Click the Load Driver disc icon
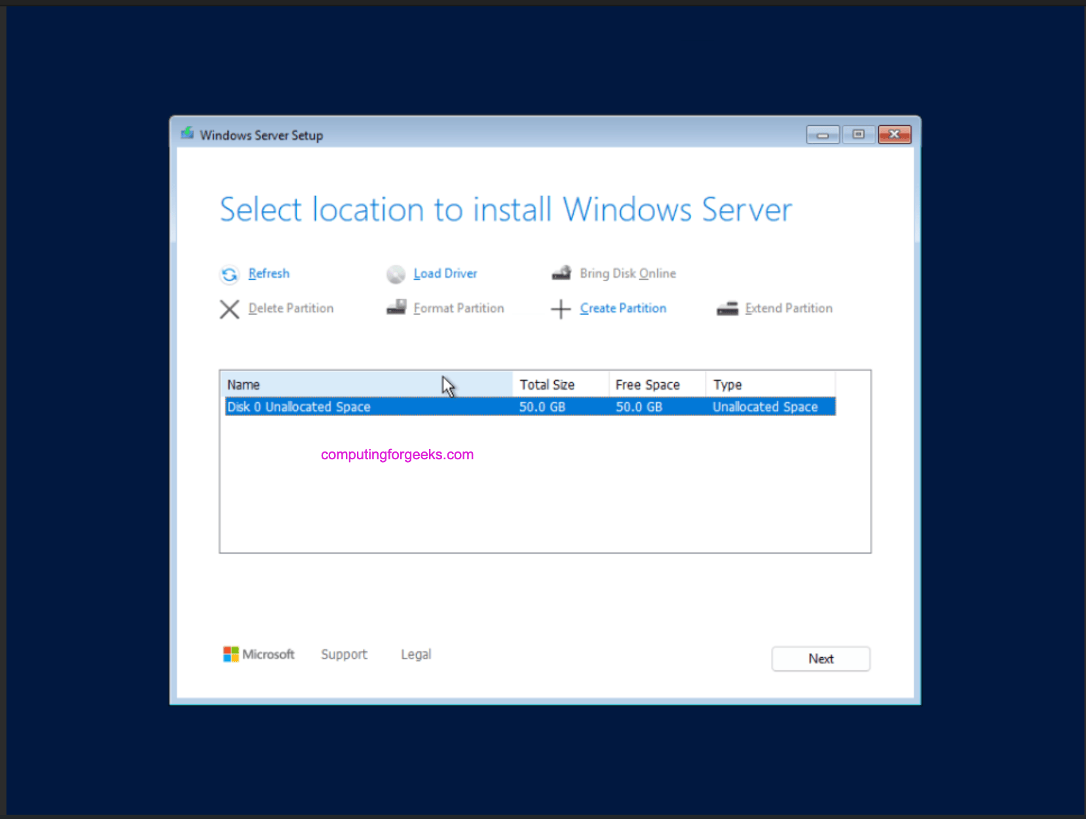Screen dimensions: 1086x819 pos(396,274)
